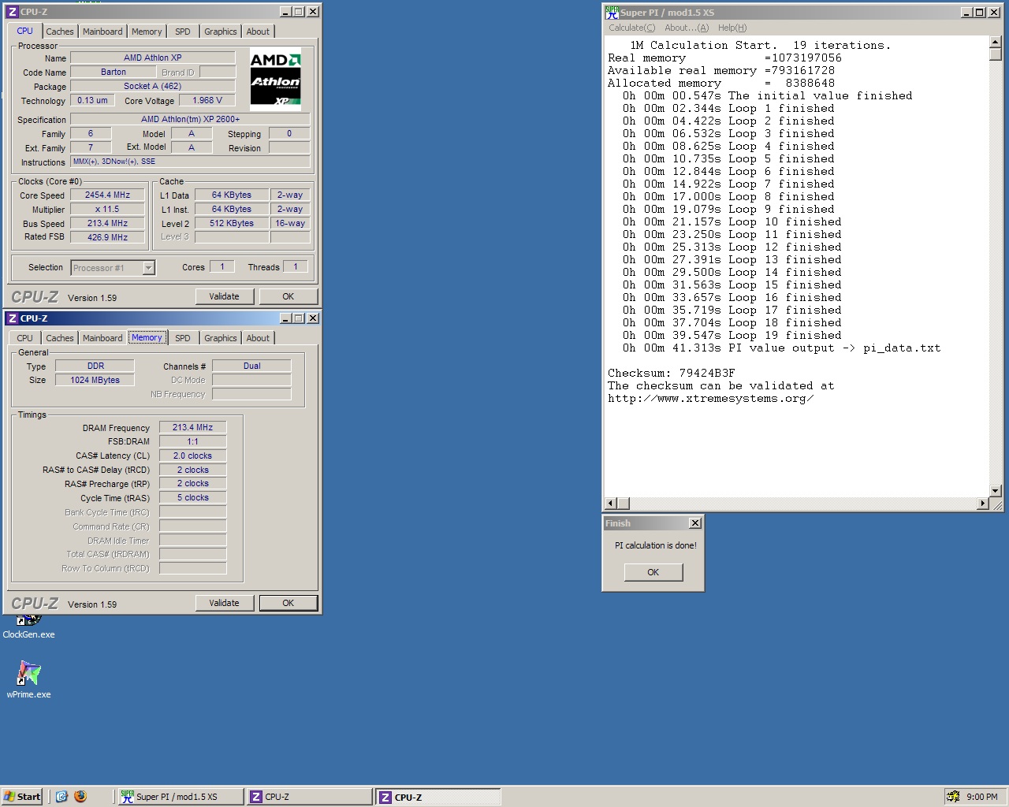
Task: Click the Channels # value Dual
Action: pos(251,366)
